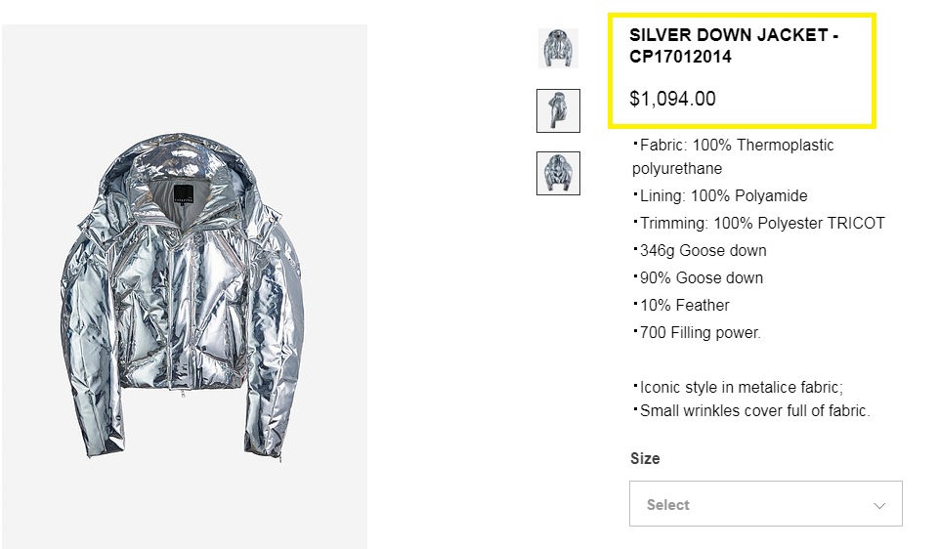Click the Iconic style in metalice fabric line
The height and width of the screenshot is (549, 939).
[x=738, y=386]
